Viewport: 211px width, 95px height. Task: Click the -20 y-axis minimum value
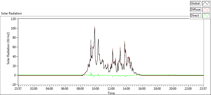(14, 85)
